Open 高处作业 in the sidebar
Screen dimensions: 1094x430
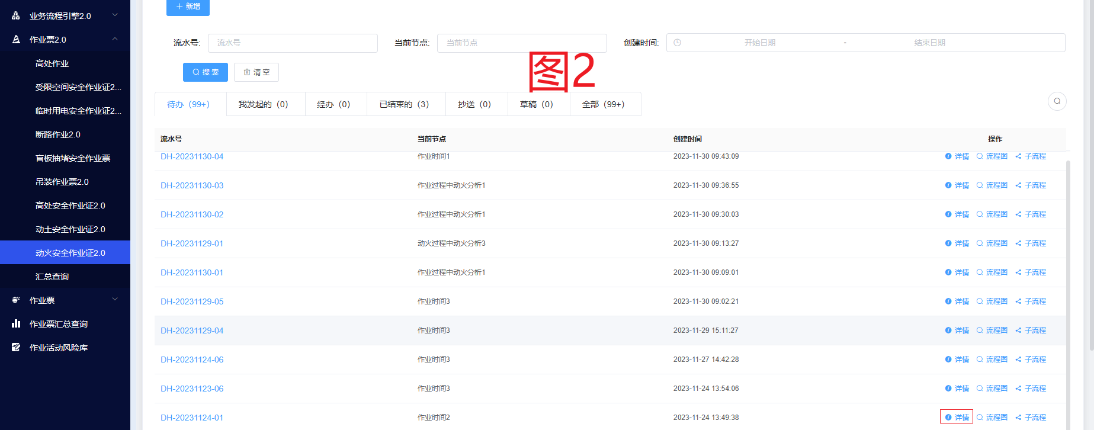tap(52, 63)
